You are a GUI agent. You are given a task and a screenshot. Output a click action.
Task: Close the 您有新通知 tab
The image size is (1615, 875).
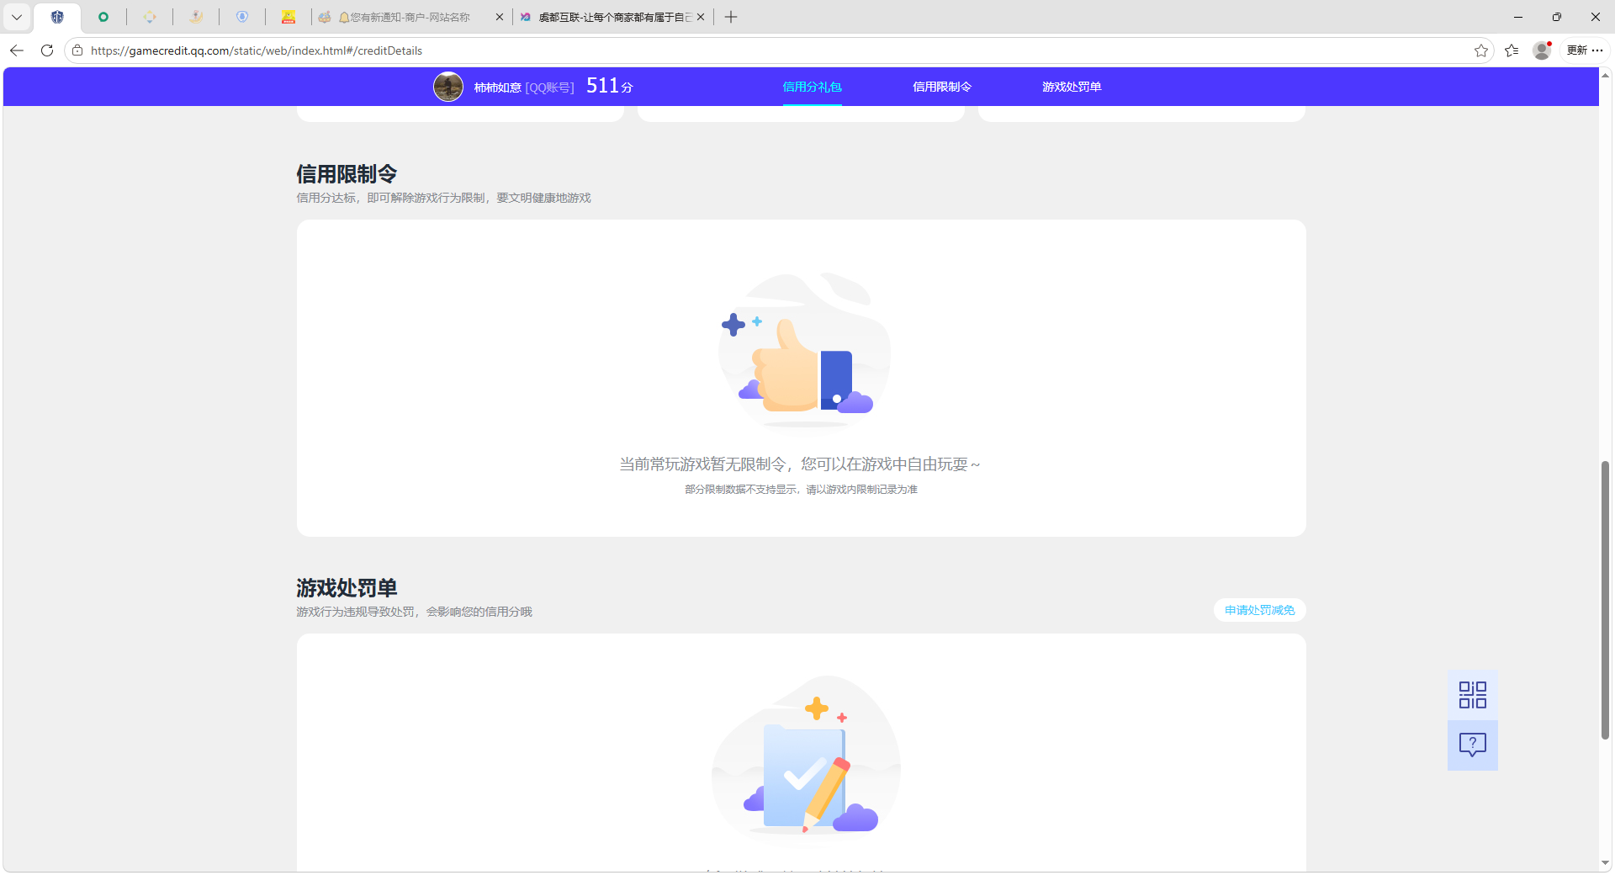point(500,17)
